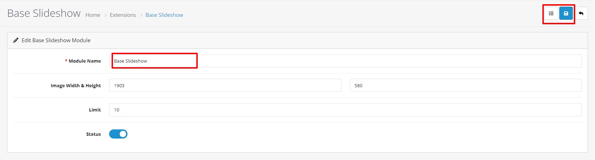The height and width of the screenshot is (160, 595).
Task: Open the Extensions breadcrumb link
Action: click(123, 15)
